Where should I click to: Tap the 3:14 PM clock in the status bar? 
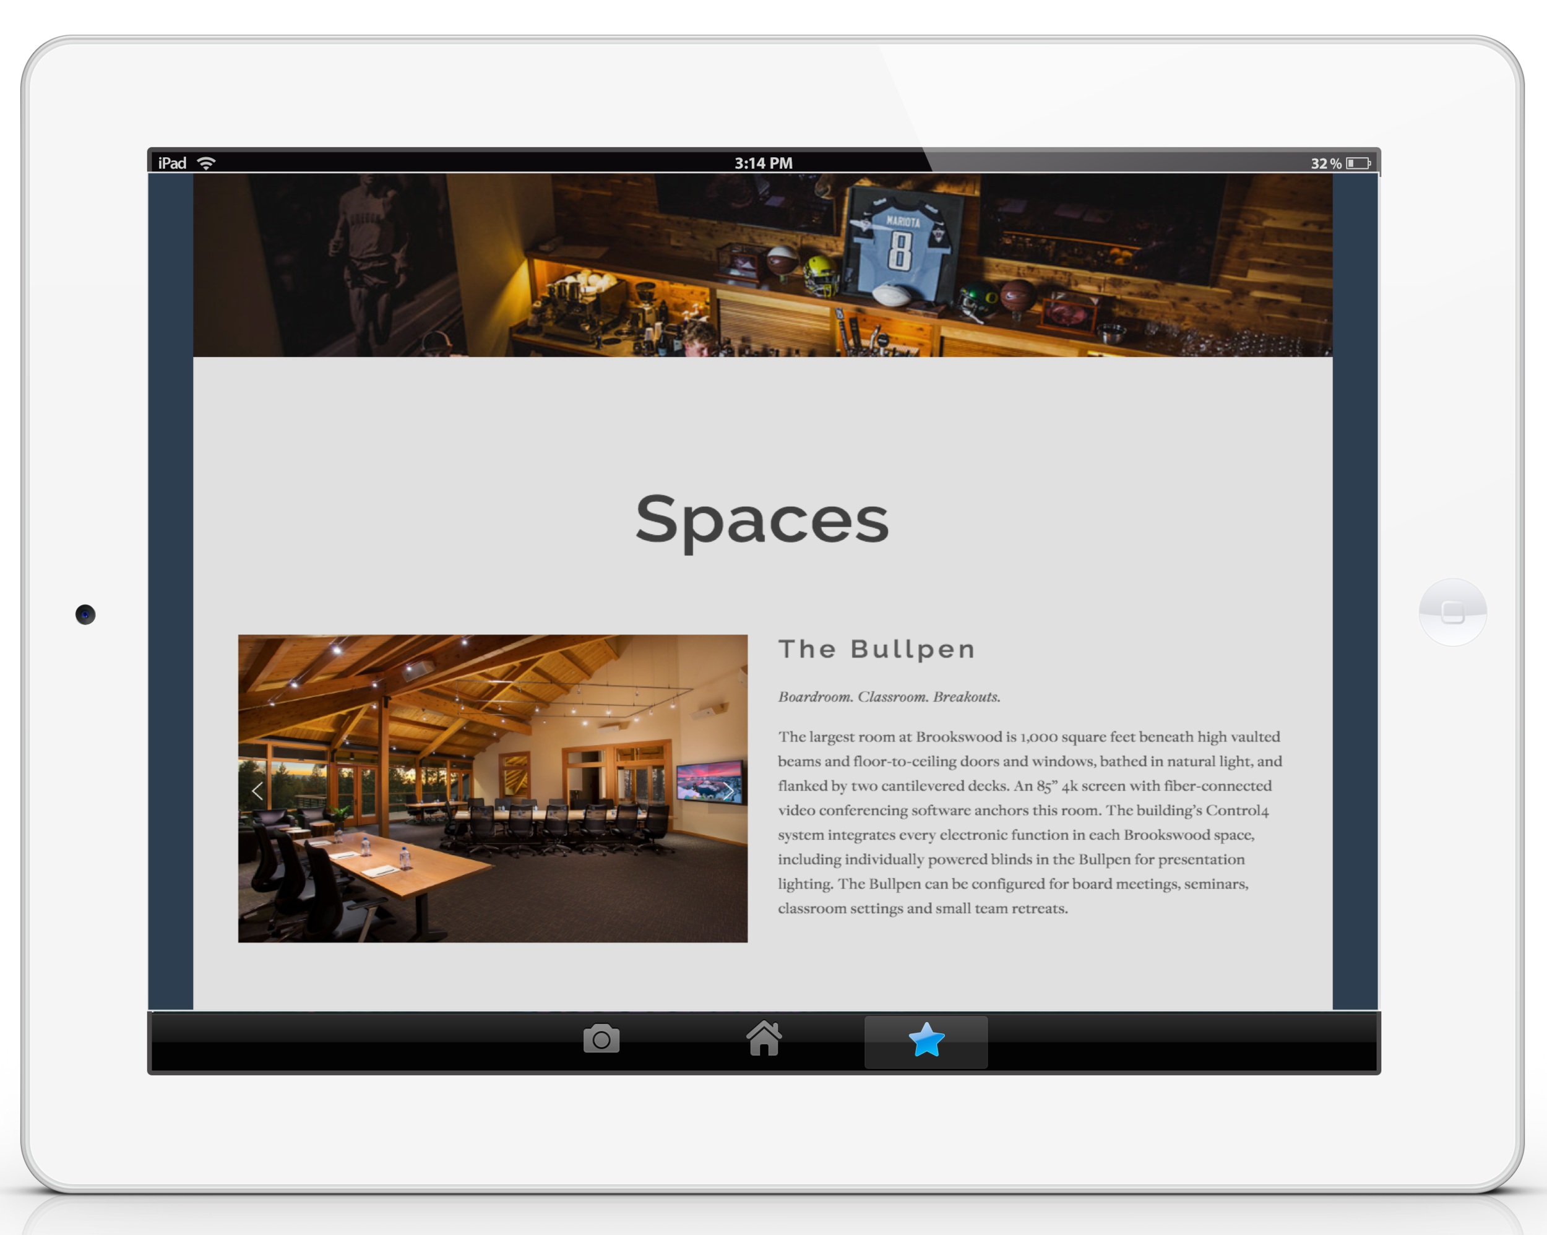tap(763, 162)
